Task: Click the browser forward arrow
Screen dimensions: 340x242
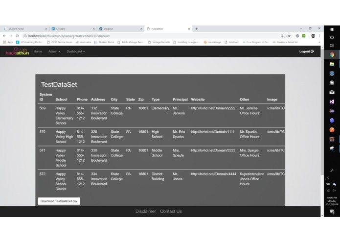Action: 11,36
